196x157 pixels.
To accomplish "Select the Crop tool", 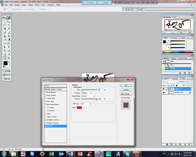I will [5, 29].
